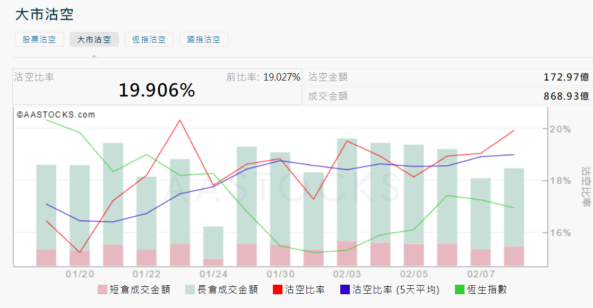Switch to the 股票沽空 tab
593x308 pixels.
[39, 40]
